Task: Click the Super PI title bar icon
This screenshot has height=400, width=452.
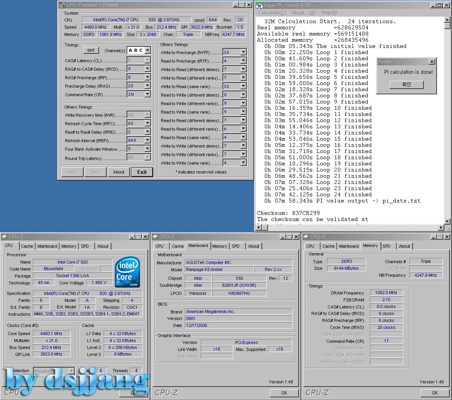Action: (x=259, y=5)
